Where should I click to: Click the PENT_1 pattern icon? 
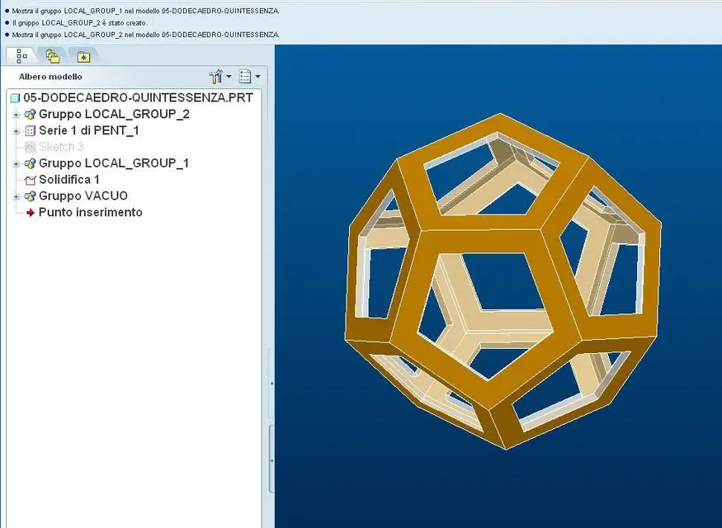tap(30, 131)
